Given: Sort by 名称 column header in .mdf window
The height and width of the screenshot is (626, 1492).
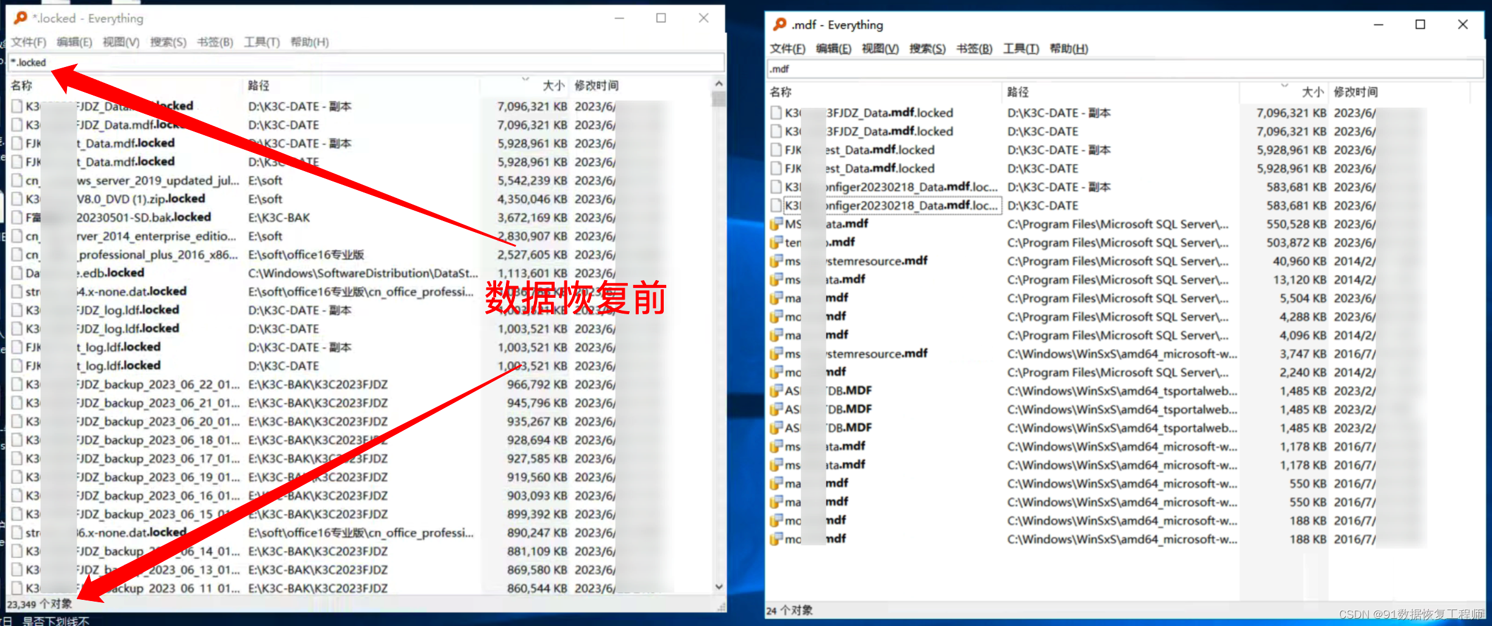Looking at the screenshot, I should [781, 92].
